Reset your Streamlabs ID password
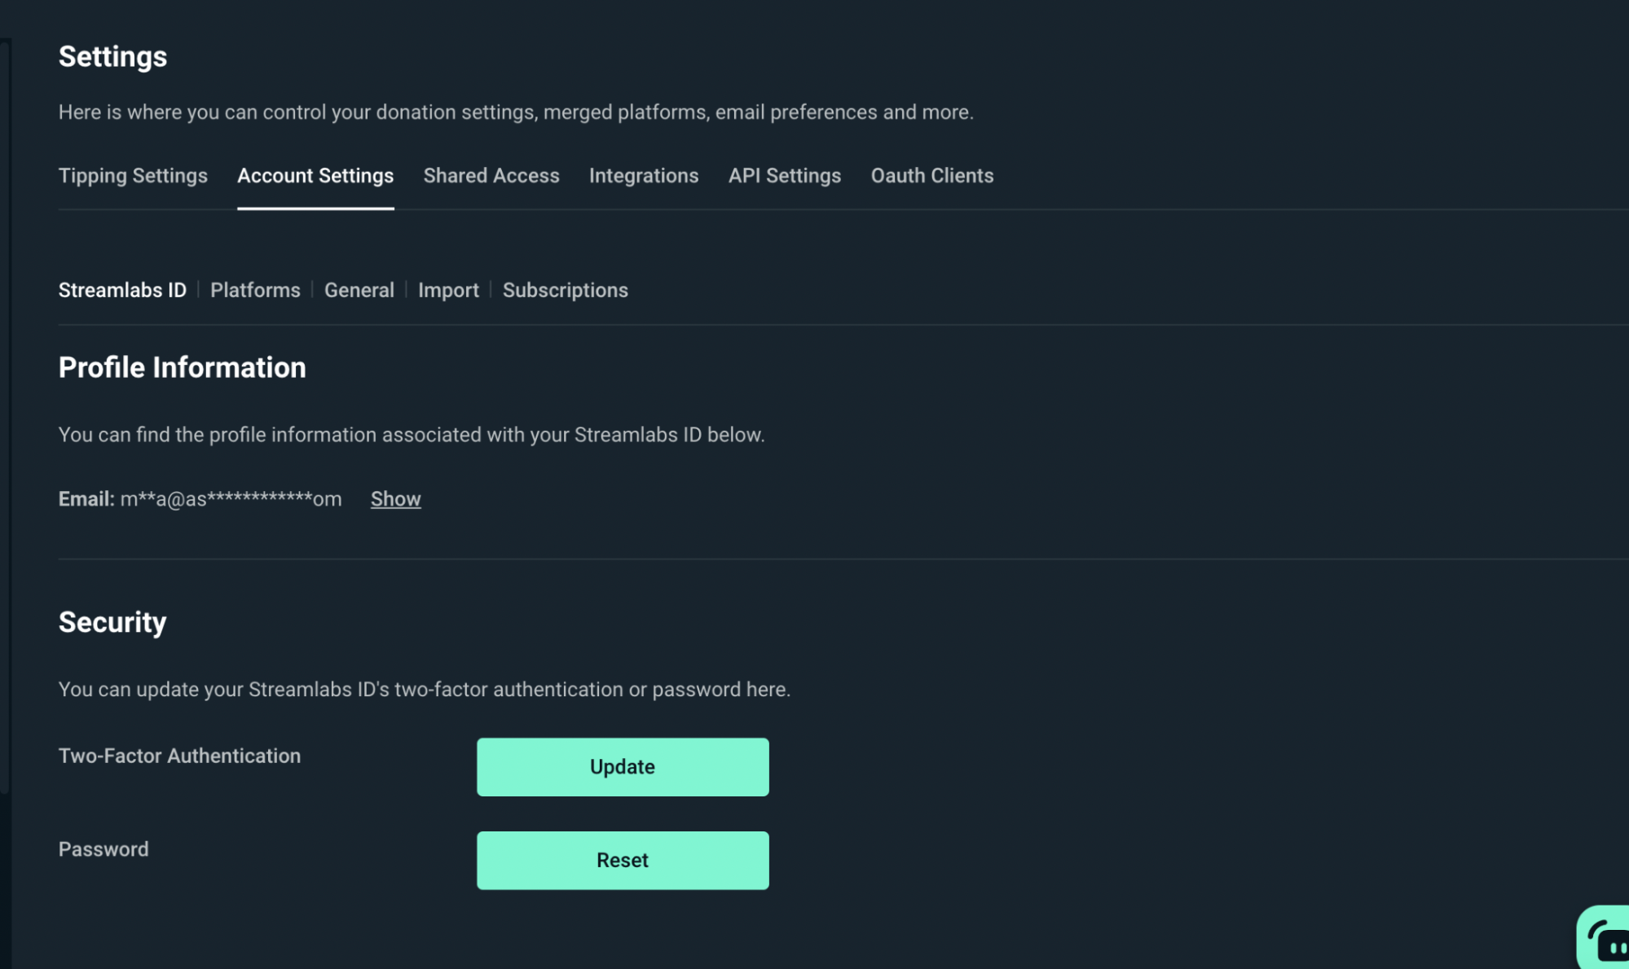The height and width of the screenshot is (969, 1629). (622, 860)
